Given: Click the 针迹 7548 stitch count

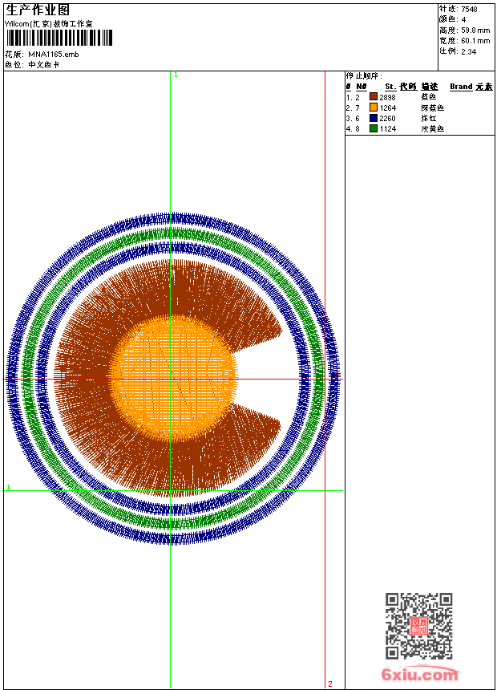Looking at the screenshot, I should [x=459, y=9].
